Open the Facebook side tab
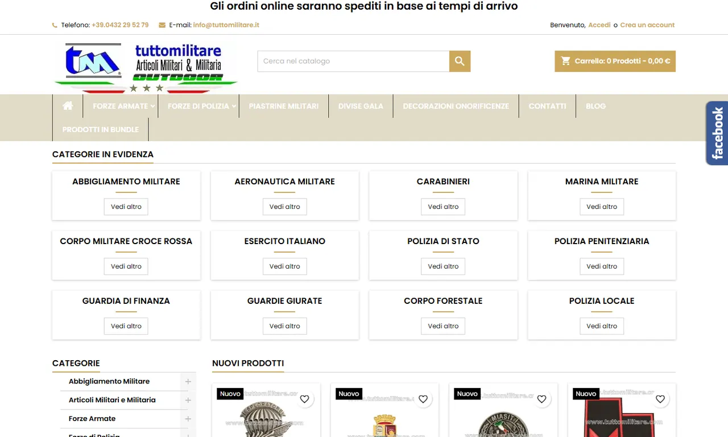The height and width of the screenshot is (437, 728). coord(717,133)
